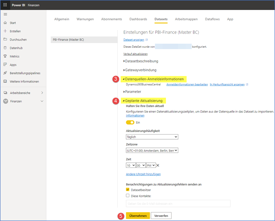Open Bereitstellungspipelines rocket icon
Screen dimensions: 275x221
click(x=5, y=73)
